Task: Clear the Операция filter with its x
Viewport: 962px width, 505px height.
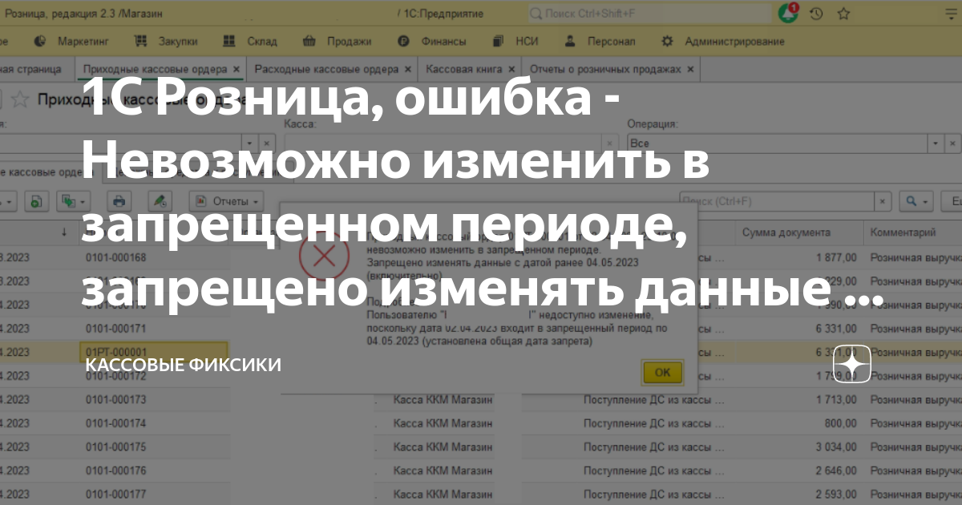Action: (954, 143)
